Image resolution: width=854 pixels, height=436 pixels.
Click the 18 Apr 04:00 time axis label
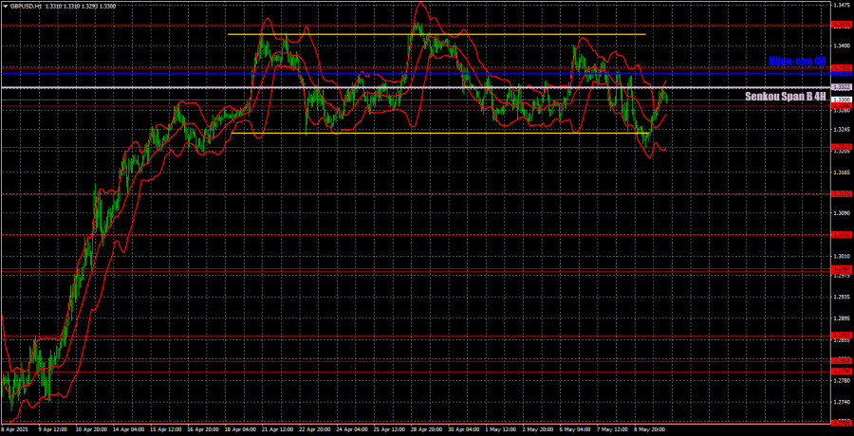click(x=239, y=430)
